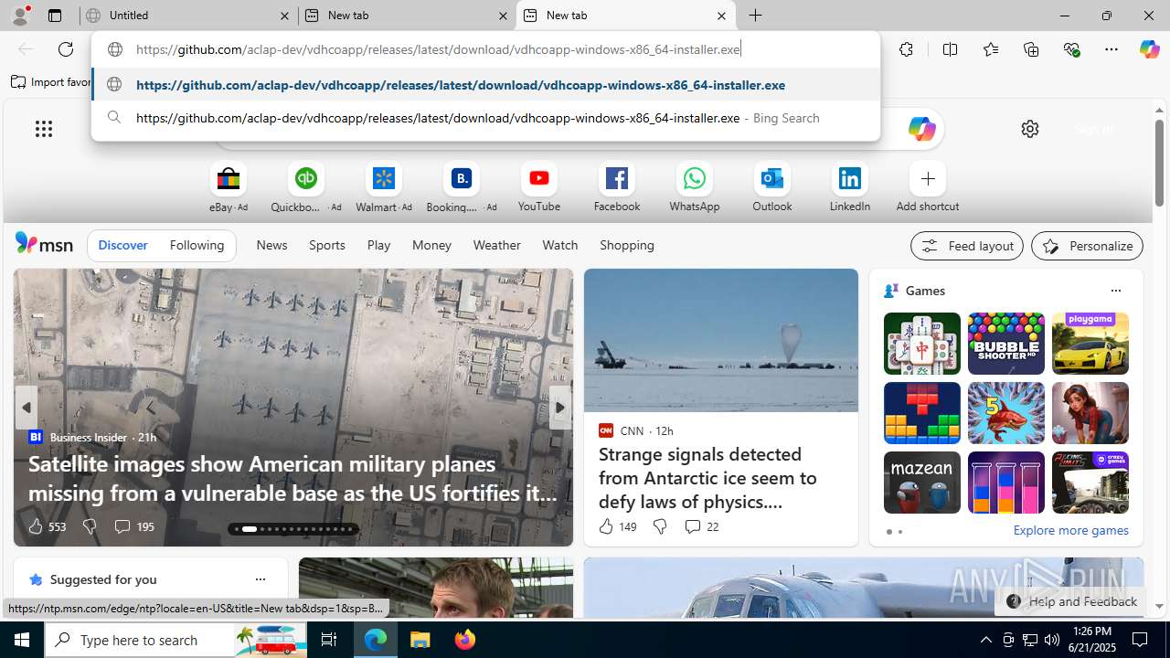Click inside the address bar text
1170x658 pixels.
tap(438, 49)
